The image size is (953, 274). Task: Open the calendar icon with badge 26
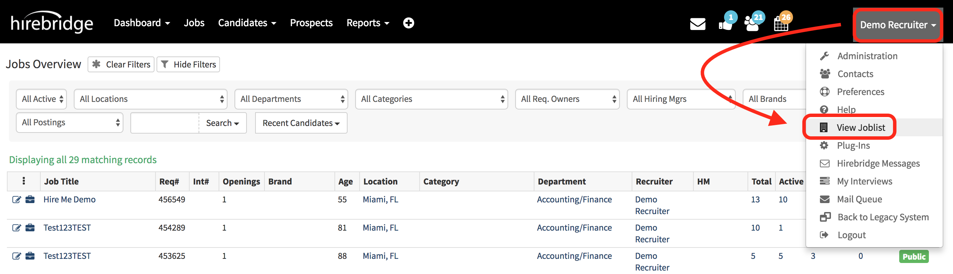[x=781, y=24]
